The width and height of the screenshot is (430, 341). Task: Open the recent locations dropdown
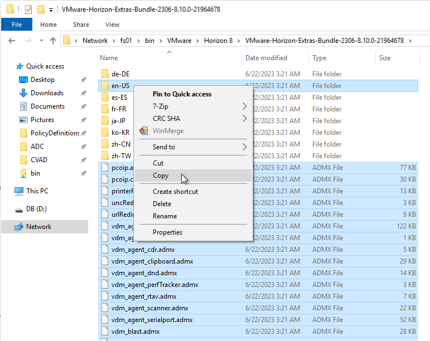[41, 41]
